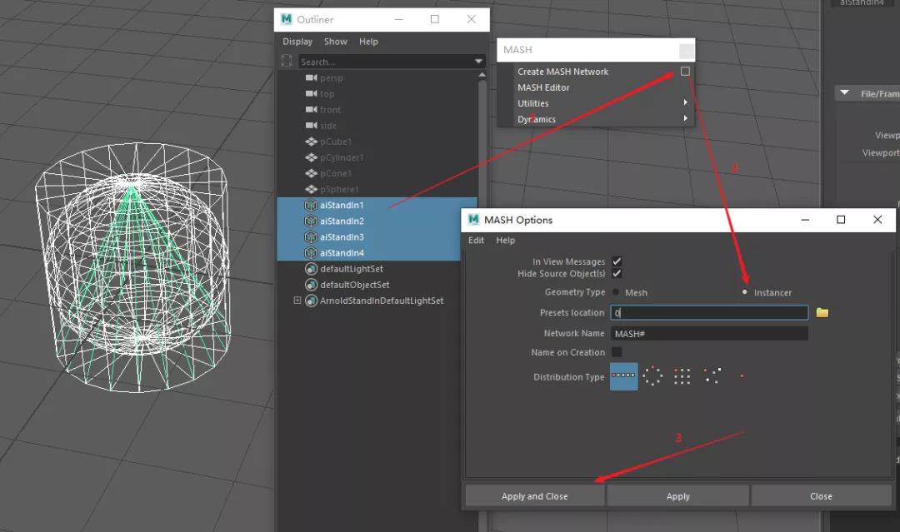Click the pCylinder1 mesh icon

click(311, 157)
